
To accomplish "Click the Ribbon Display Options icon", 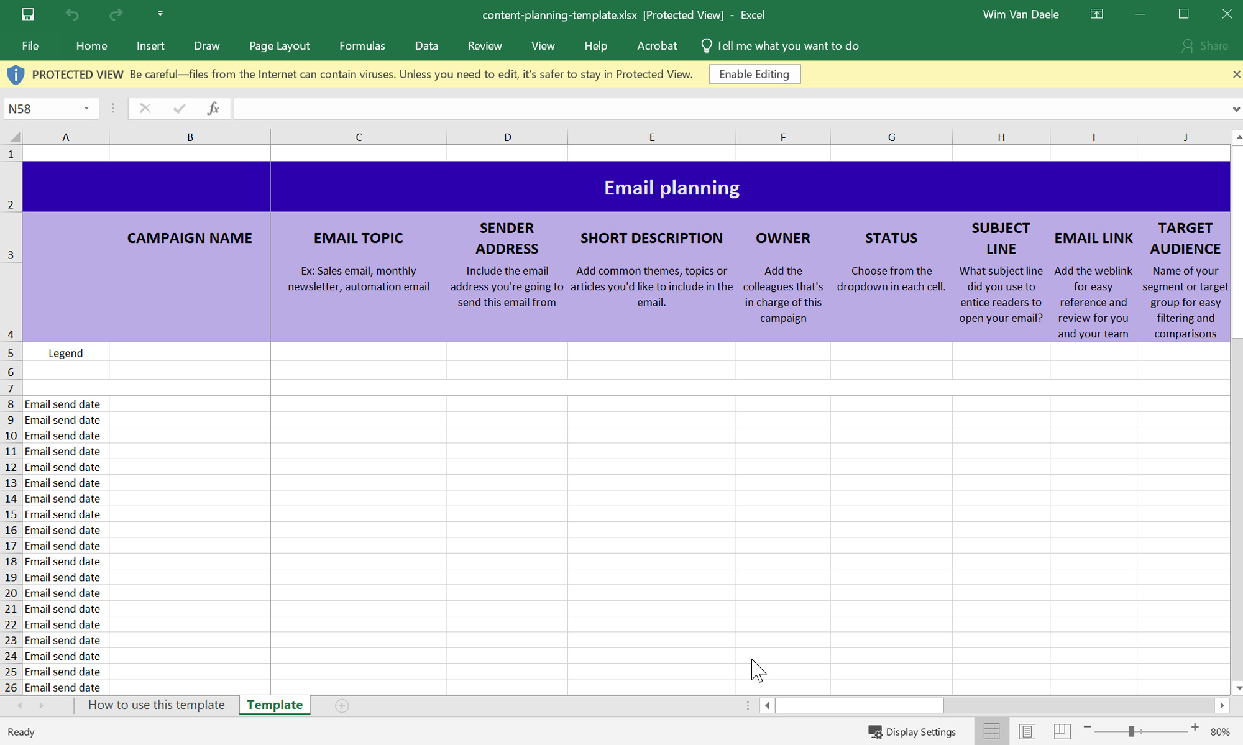I will coord(1097,14).
